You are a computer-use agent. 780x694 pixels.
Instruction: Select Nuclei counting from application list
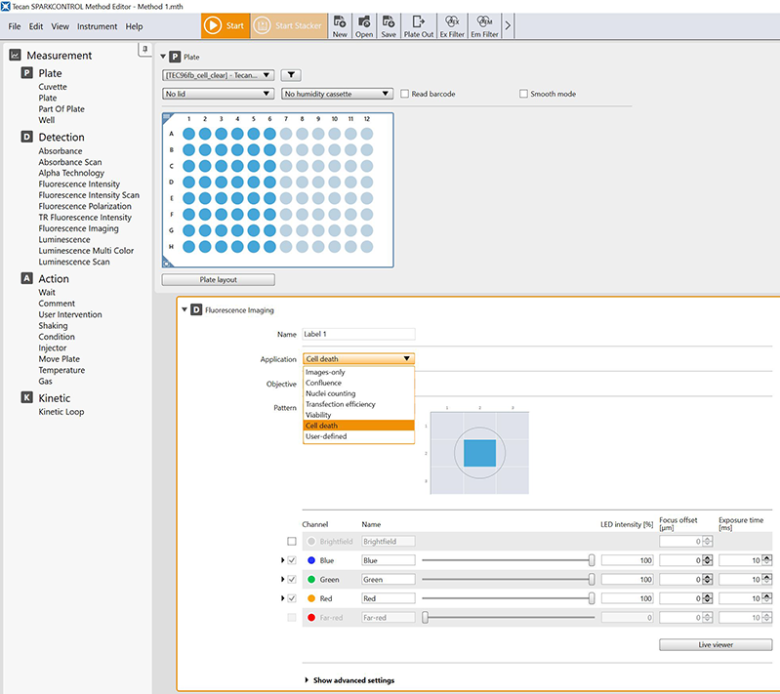(330, 393)
